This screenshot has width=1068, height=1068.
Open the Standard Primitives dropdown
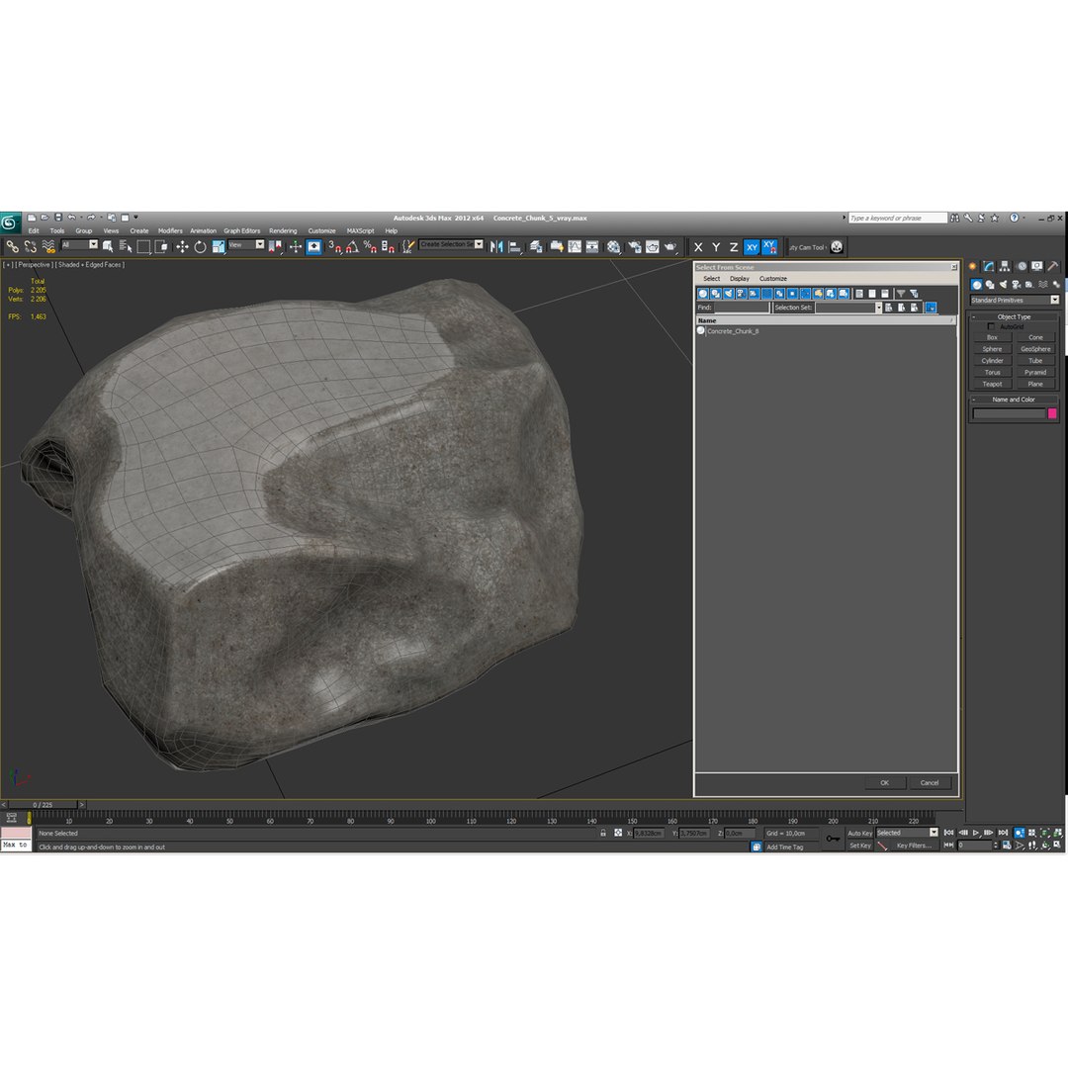(x=1015, y=301)
